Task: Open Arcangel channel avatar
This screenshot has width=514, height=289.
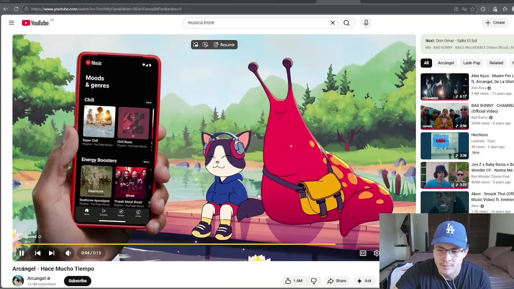Action: coord(18,281)
